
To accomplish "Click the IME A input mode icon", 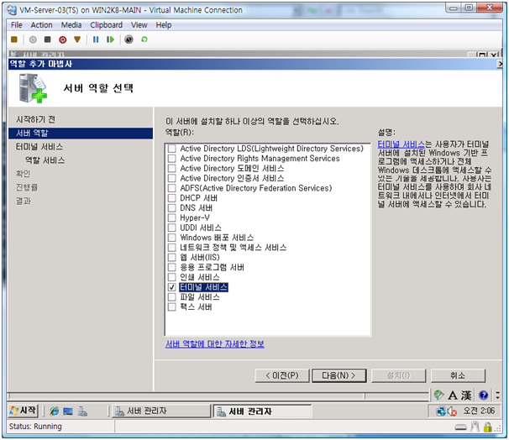I will (x=453, y=395).
